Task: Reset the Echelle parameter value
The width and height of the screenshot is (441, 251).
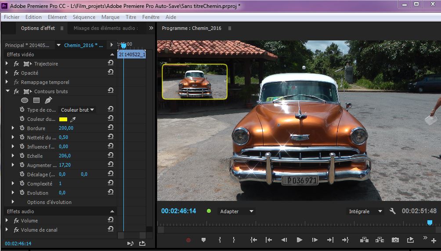Action: click(110, 156)
